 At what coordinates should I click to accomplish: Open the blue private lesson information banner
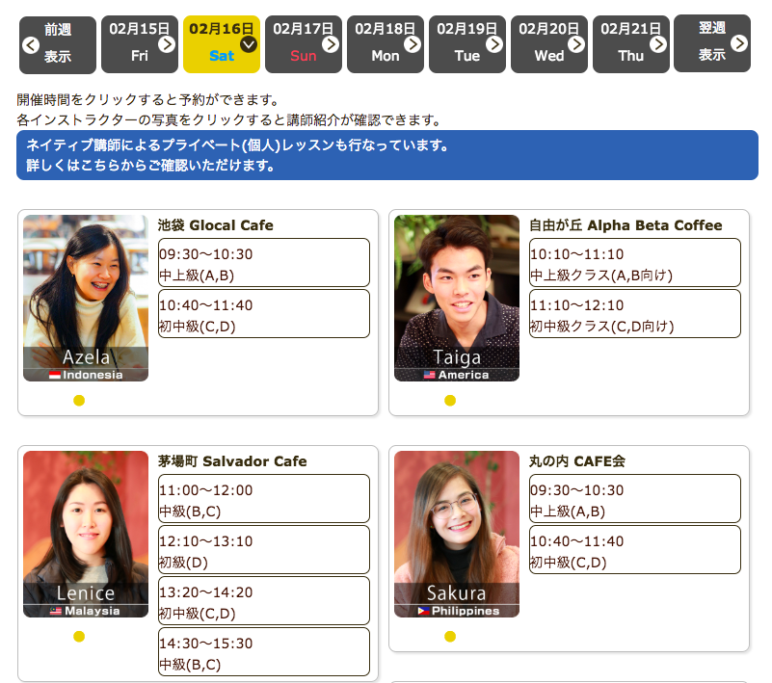click(386, 155)
